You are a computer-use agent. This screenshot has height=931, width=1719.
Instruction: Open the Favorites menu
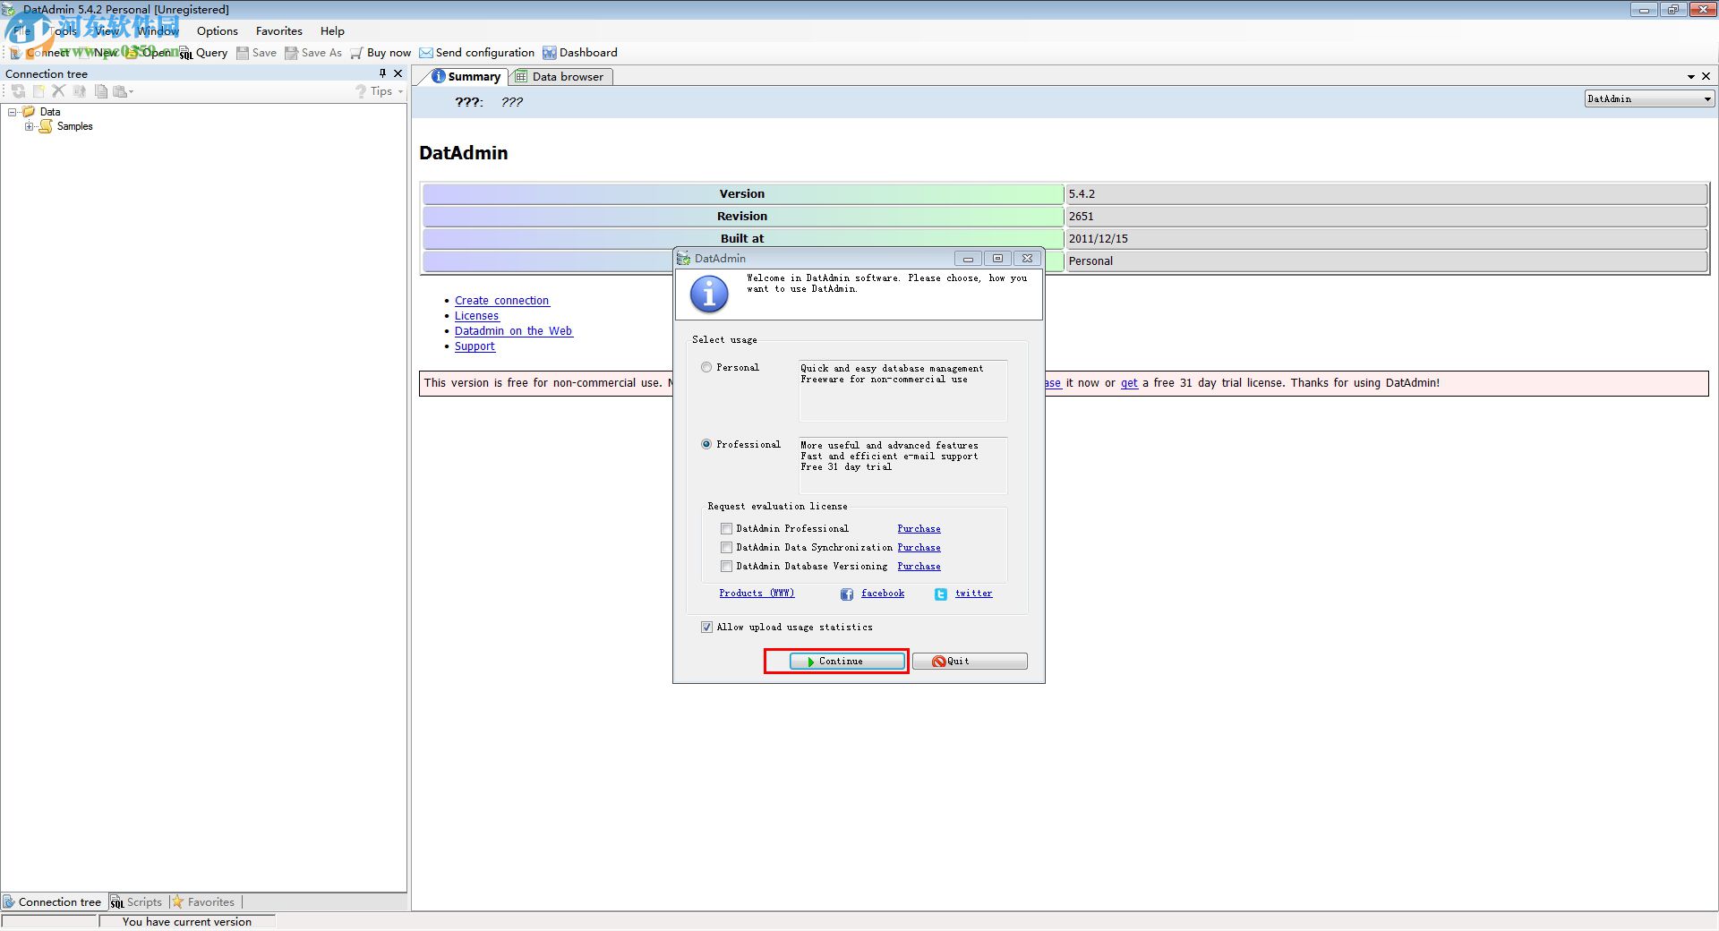coord(279,31)
